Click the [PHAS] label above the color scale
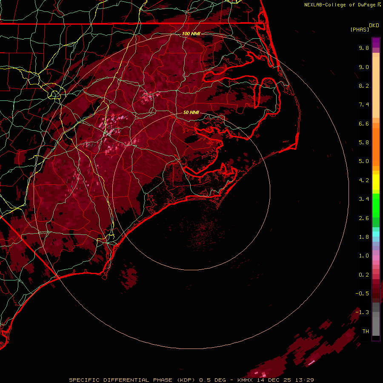This screenshot has height=383, width=383. (360, 30)
